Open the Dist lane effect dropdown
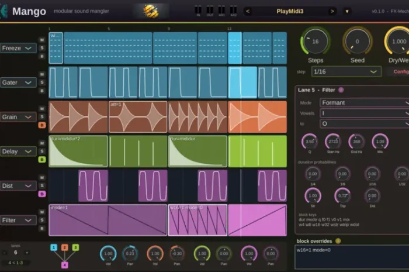 (x=18, y=186)
